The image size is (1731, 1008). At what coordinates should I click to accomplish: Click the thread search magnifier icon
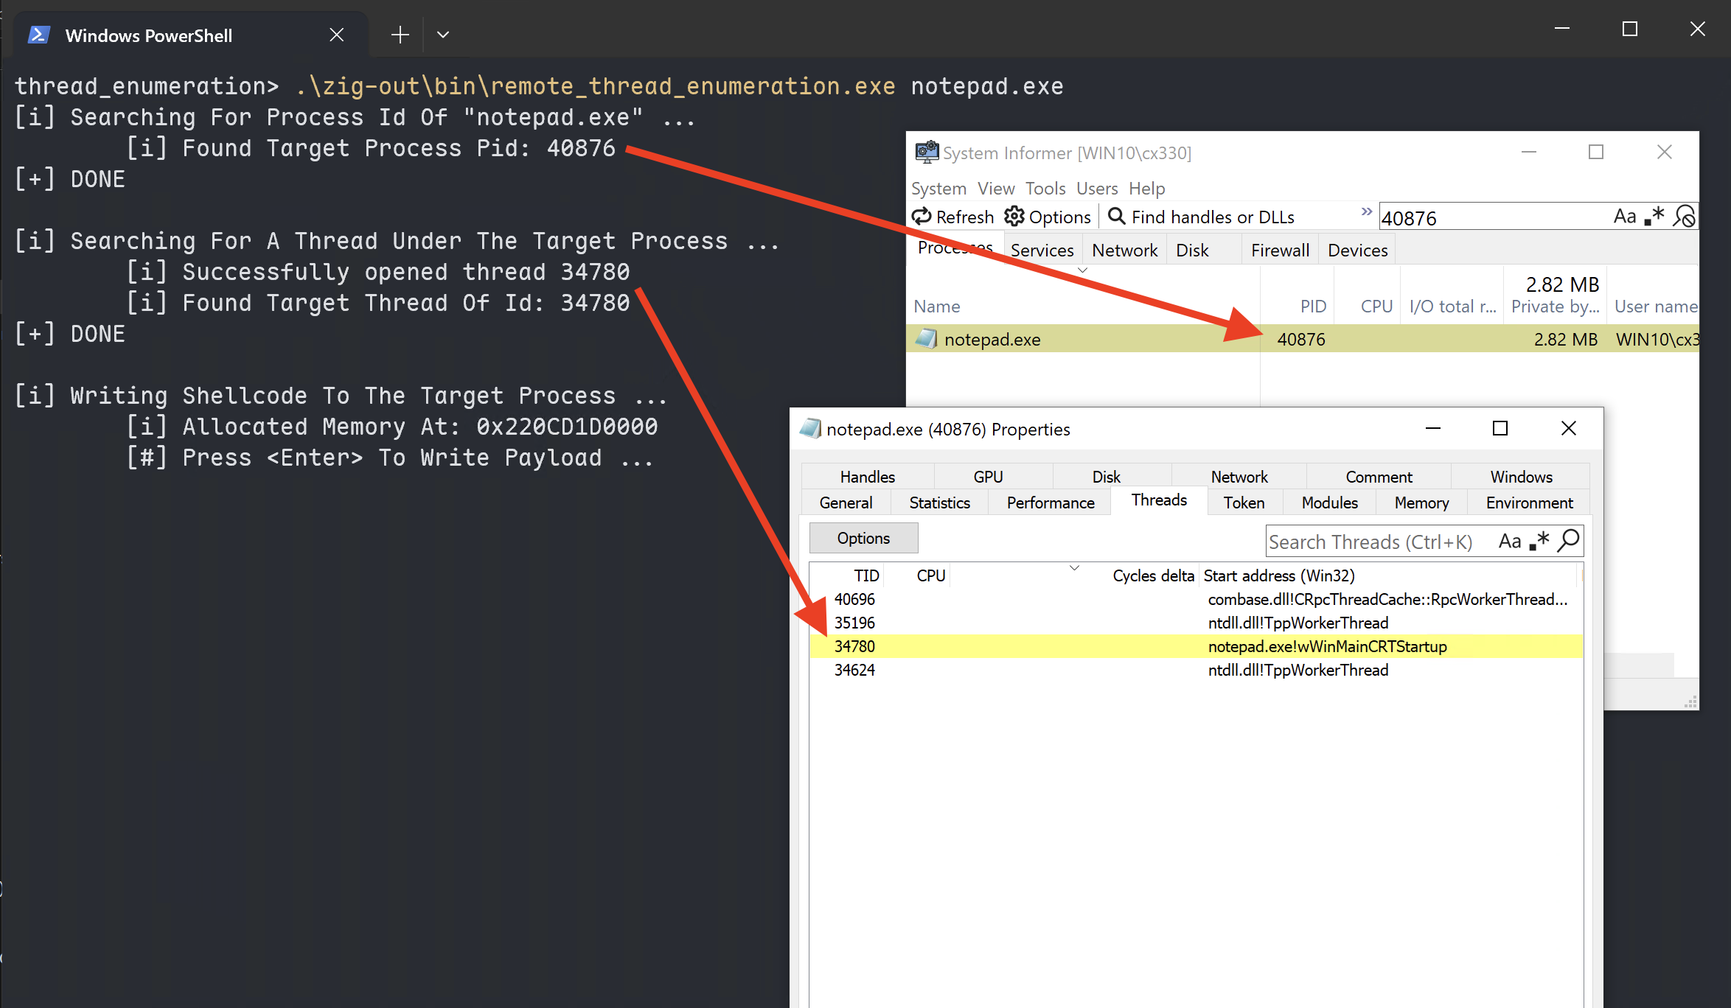pyautogui.click(x=1569, y=541)
